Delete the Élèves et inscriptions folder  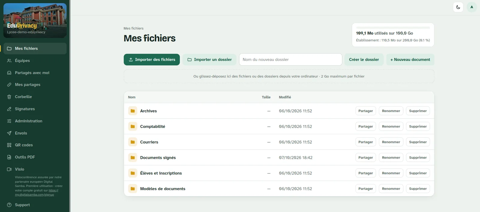[418, 173]
